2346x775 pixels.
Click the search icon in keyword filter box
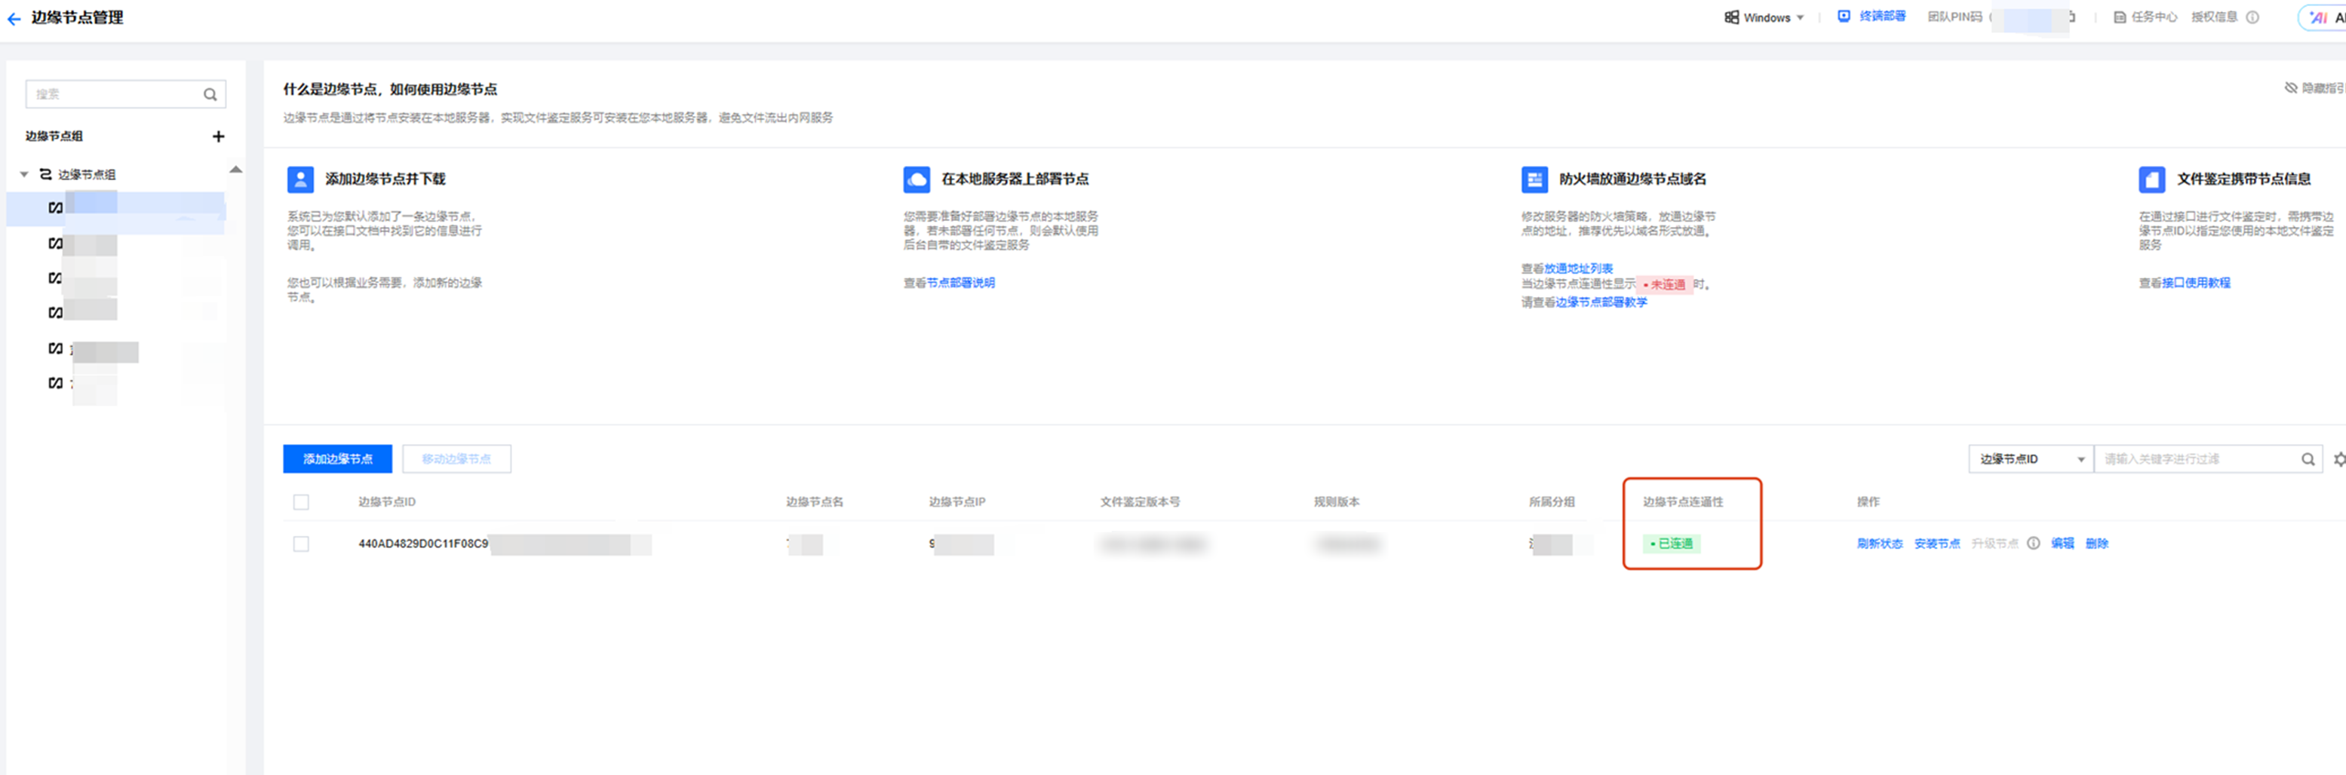coord(2307,459)
